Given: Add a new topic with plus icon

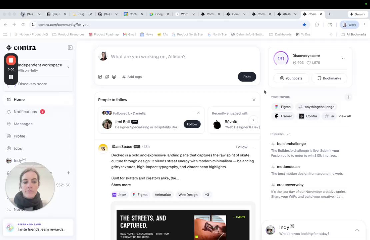Looking at the screenshot, I should tap(348, 97).
